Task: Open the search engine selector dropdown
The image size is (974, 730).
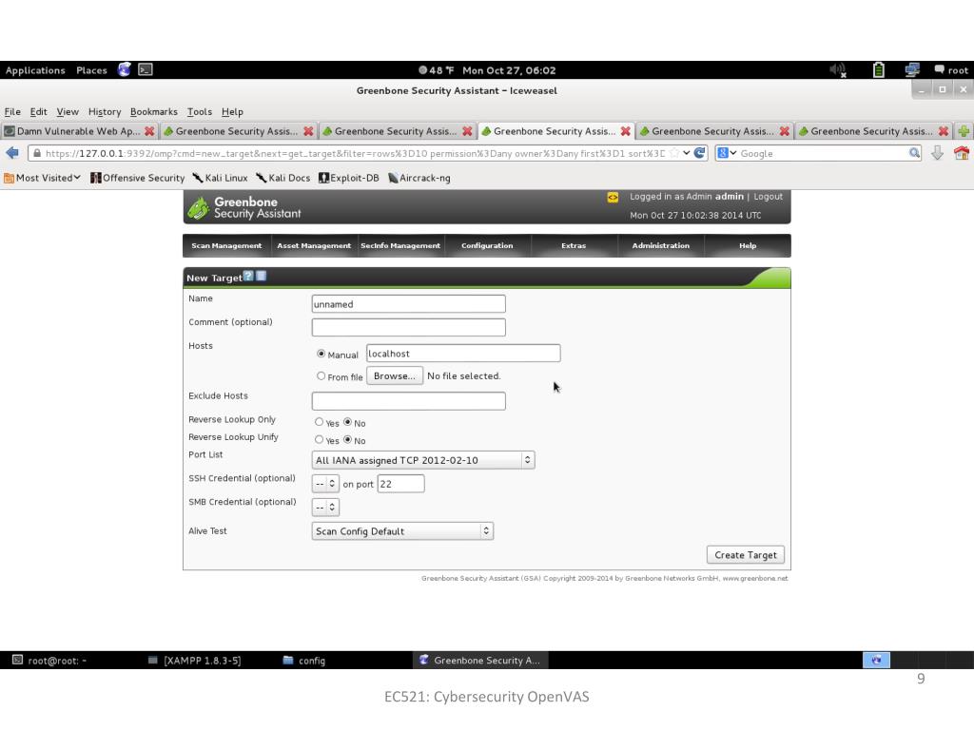Action: click(x=727, y=153)
